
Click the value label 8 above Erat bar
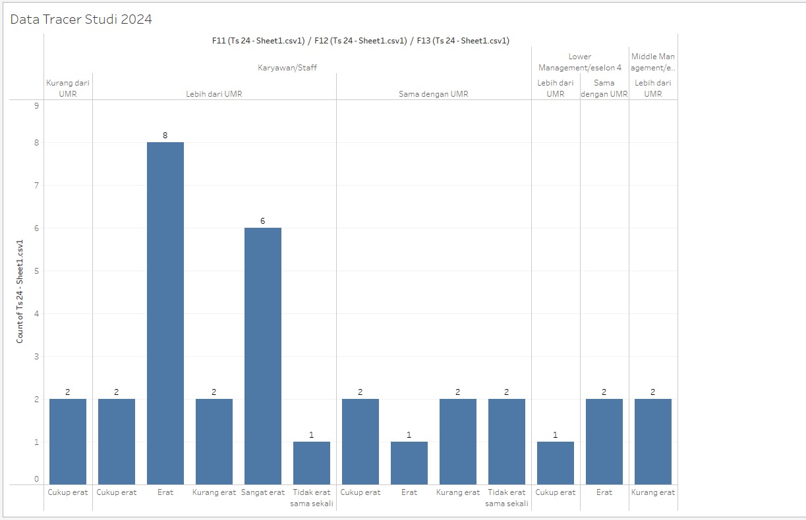(x=165, y=136)
